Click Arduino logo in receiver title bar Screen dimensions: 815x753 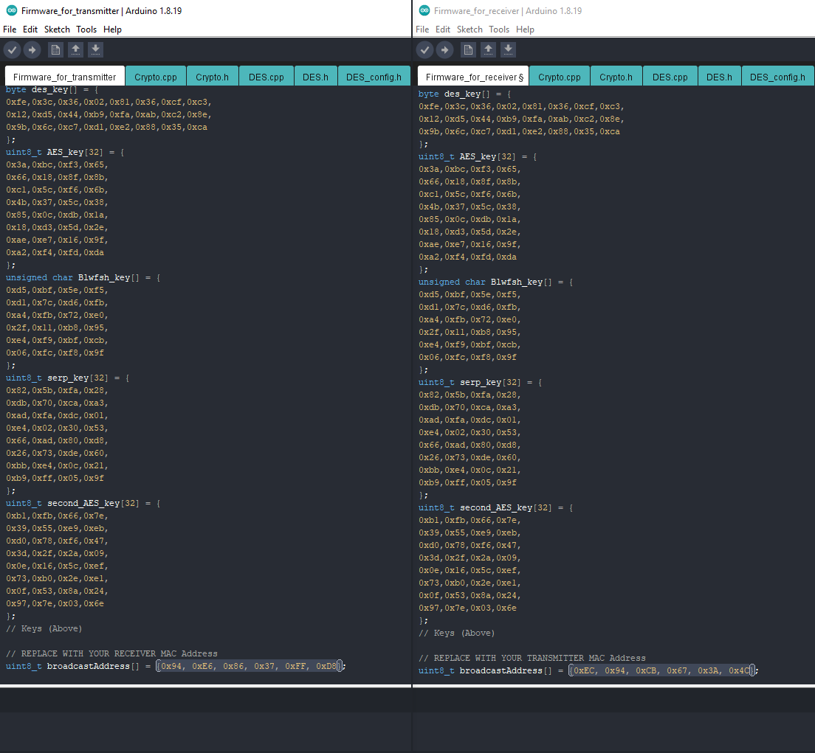[424, 10]
